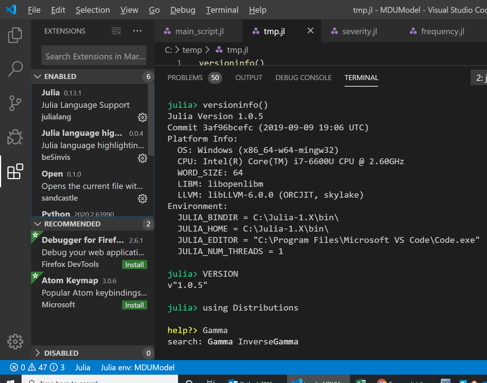Select the Debugger for Firefox extension entry
Image resolution: width=487 pixels, height=383 pixels.
click(x=93, y=252)
